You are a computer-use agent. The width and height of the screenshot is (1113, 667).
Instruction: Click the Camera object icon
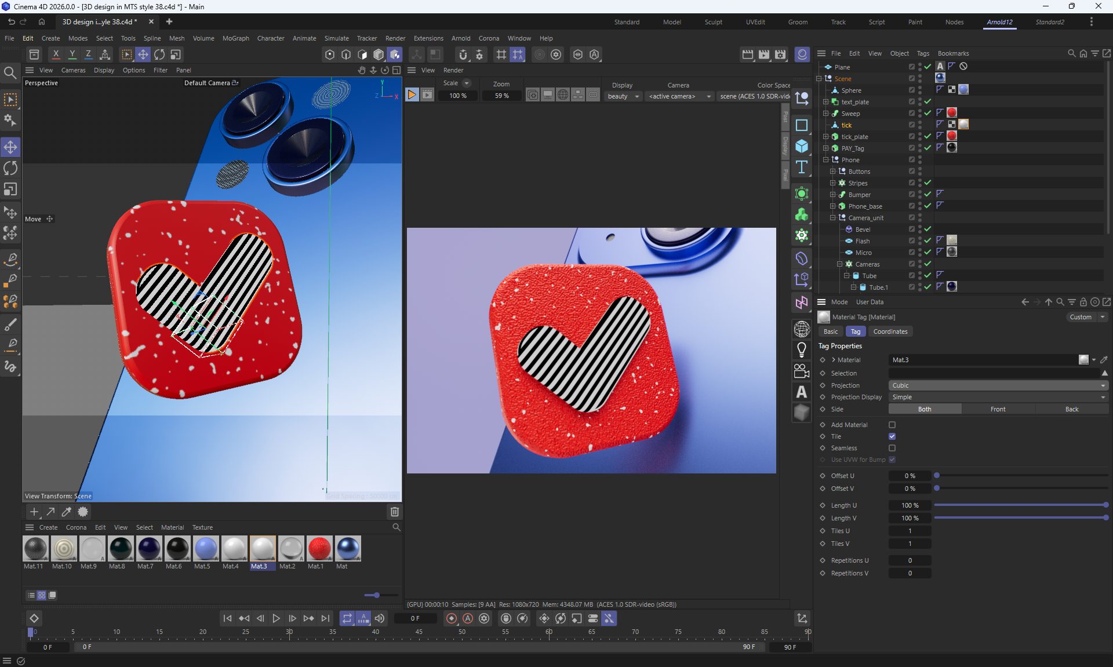[802, 371]
